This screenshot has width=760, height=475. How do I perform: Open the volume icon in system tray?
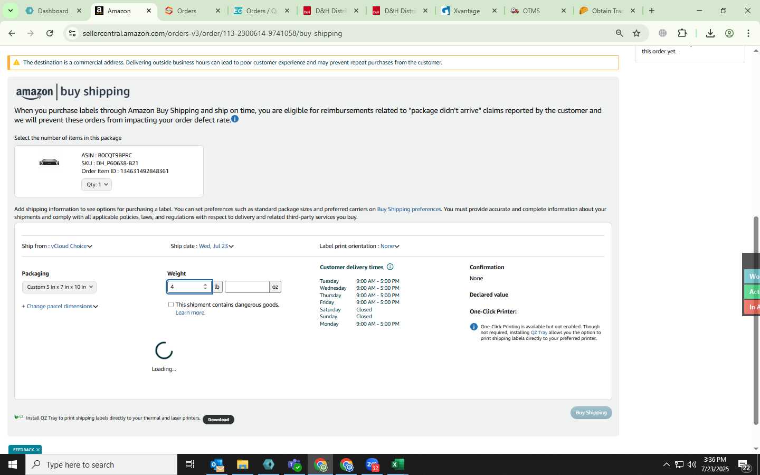[x=692, y=464]
